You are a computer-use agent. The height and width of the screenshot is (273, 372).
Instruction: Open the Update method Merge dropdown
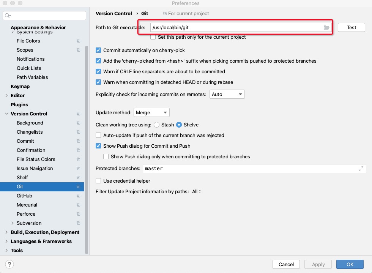tap(151, 112)
